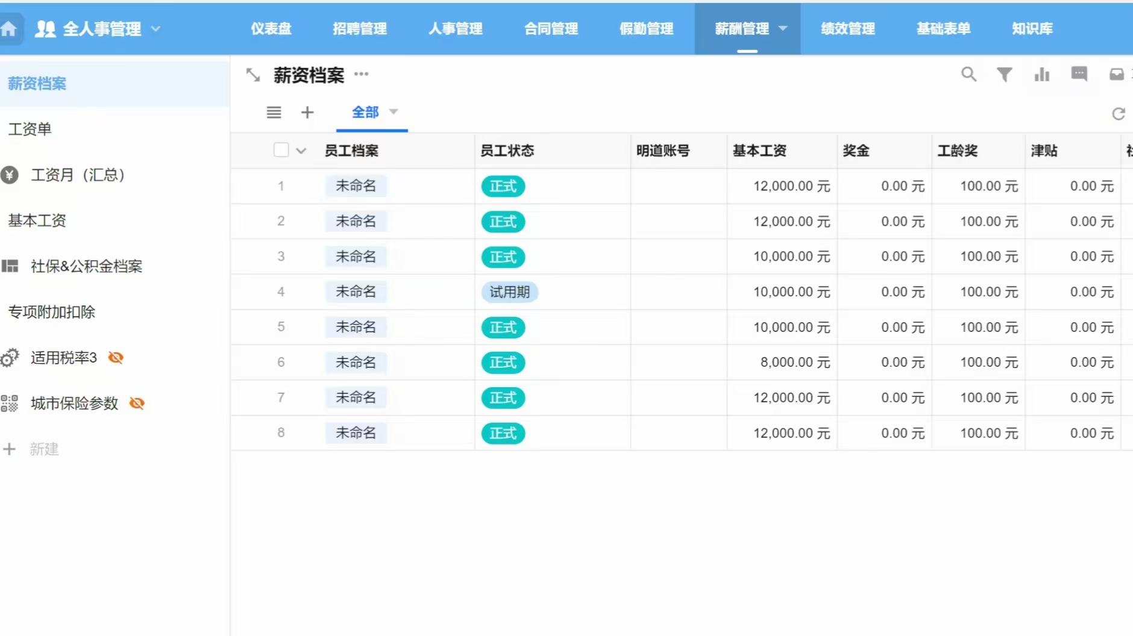Collapse sidebar using the expand arrows icon
The width and height of the screenshot is (1133, 636).
click(253, 75)
